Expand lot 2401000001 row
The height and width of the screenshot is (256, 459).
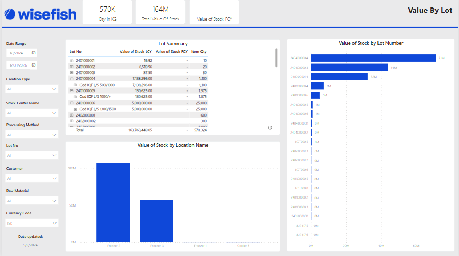click(71, 61)
